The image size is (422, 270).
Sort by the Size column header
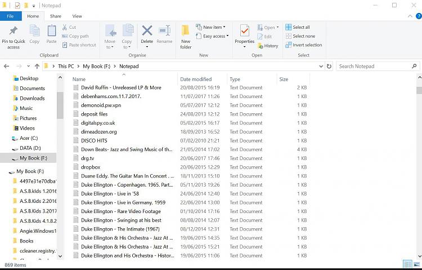tap(284, 79)
